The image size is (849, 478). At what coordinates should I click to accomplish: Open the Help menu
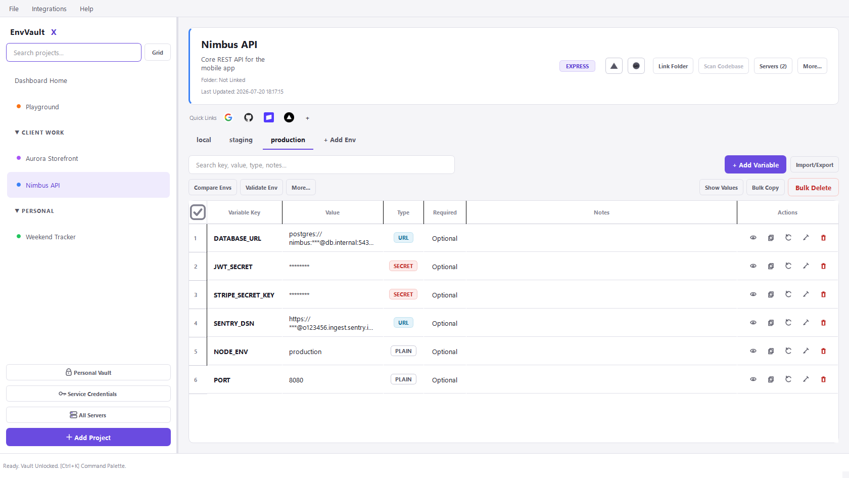pos(86,9)
